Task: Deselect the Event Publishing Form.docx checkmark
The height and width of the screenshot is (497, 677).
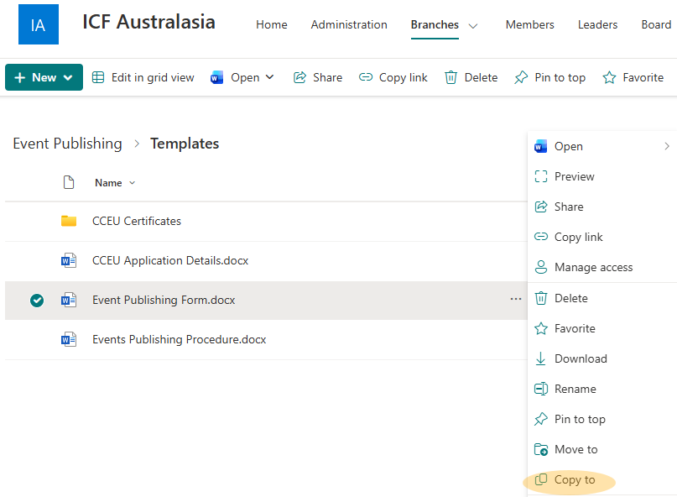Action: (x=37, y=301)
